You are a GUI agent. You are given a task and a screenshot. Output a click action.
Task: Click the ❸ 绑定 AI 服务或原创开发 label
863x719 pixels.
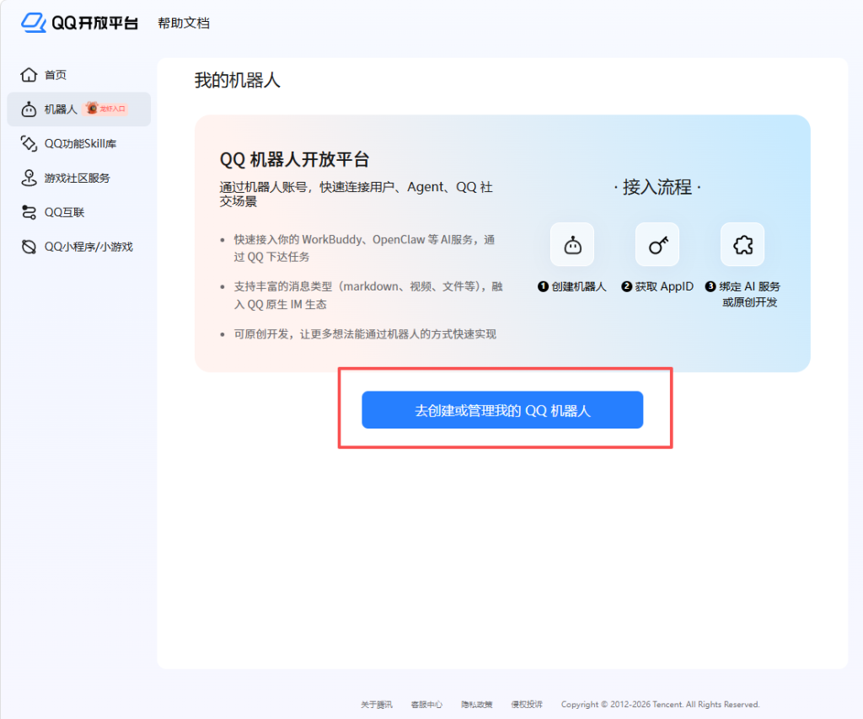coord(742,294)
